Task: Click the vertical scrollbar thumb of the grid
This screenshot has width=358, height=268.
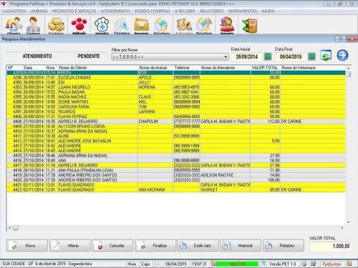Action: tap(349, 74)
